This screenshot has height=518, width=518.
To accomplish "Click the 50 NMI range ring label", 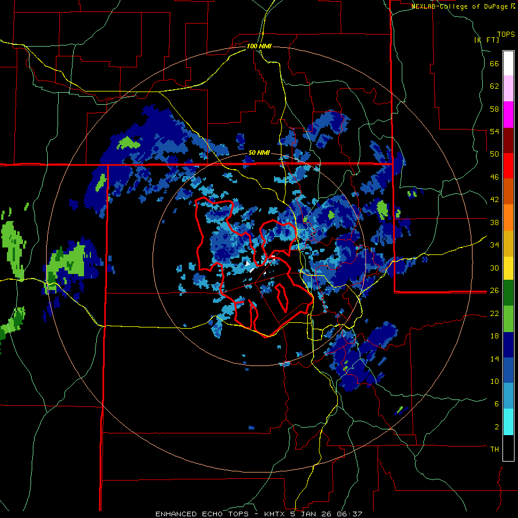I will tap(259, 153).
